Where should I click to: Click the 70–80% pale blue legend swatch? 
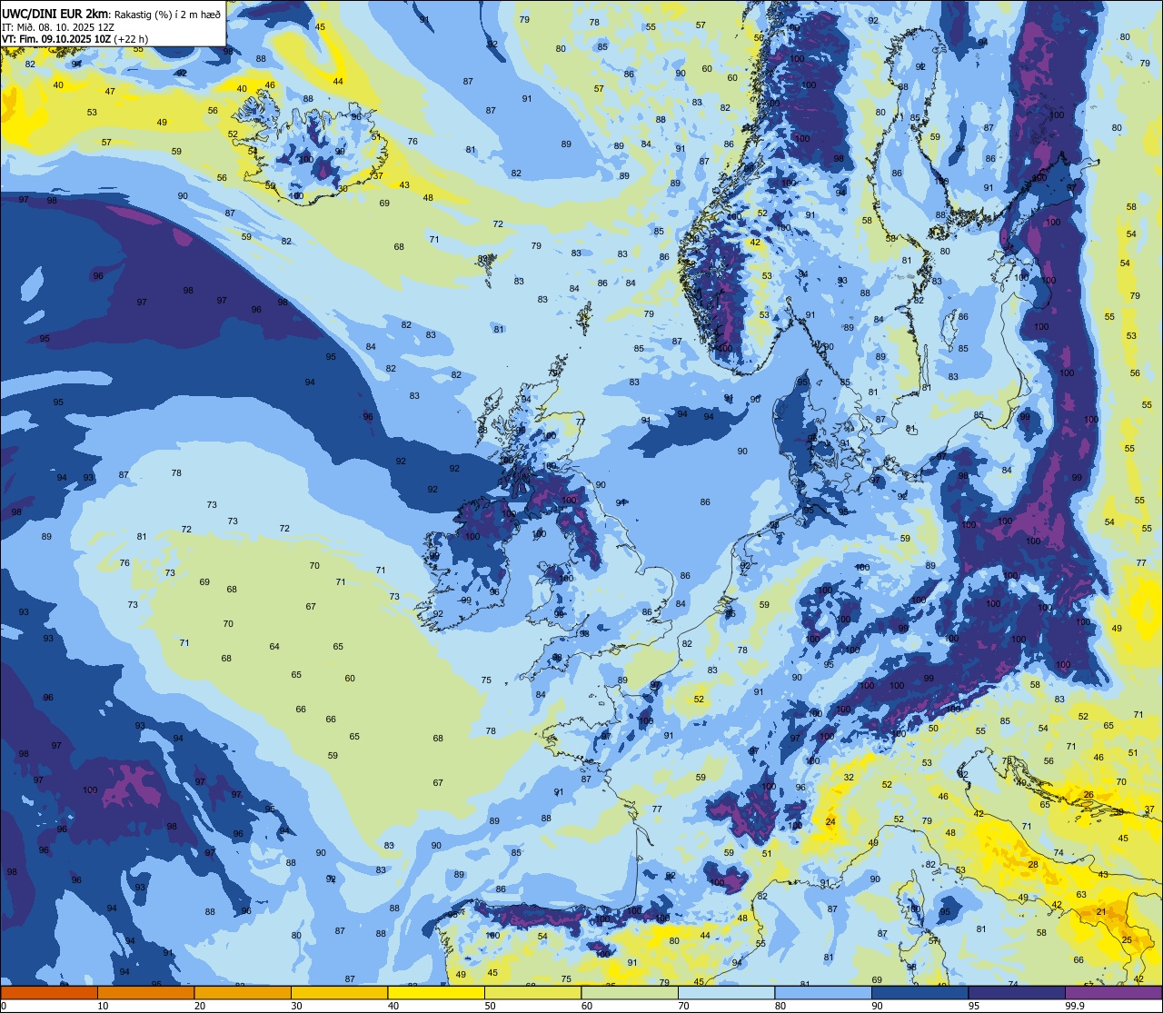726,992
